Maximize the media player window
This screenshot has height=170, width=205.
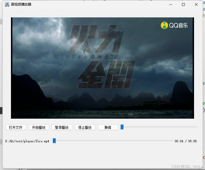183,4
